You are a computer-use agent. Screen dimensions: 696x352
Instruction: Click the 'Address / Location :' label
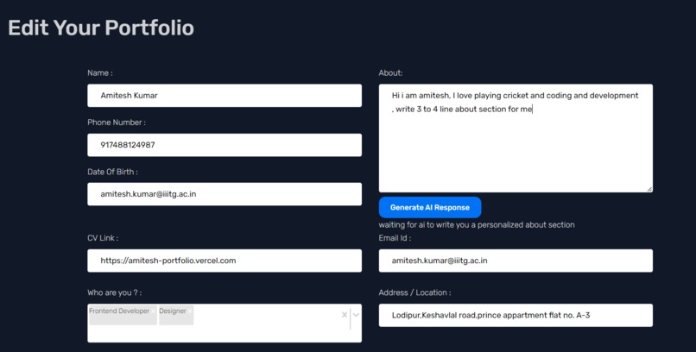(414, 292)
